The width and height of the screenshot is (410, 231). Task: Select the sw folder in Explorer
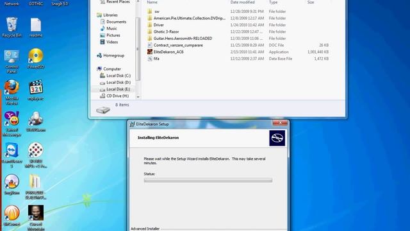pyautogui.click(x=156, y=12)
